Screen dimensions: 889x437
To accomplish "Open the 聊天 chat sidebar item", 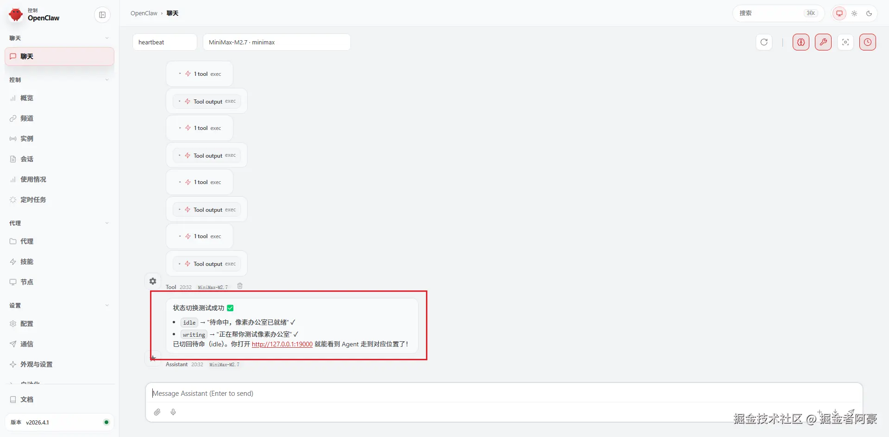I will coord(59,56).
